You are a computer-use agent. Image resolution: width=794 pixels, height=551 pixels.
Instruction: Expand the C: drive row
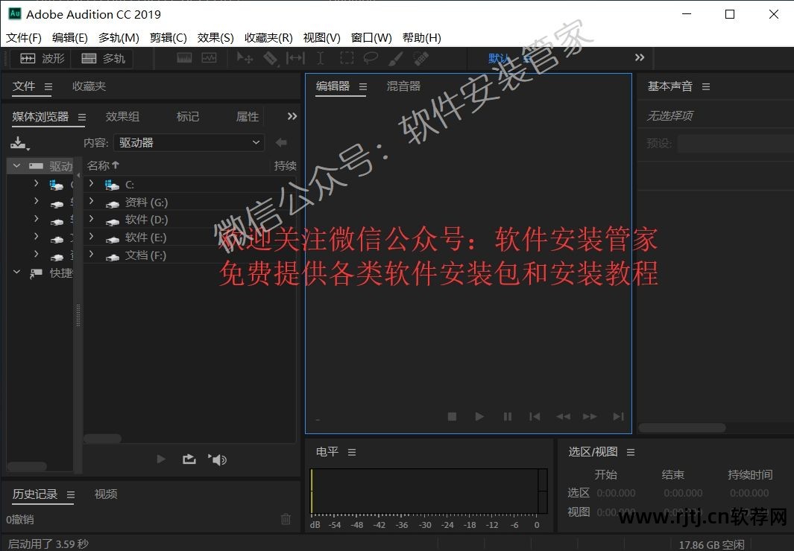pyautogui.click(x=91, y=183)
